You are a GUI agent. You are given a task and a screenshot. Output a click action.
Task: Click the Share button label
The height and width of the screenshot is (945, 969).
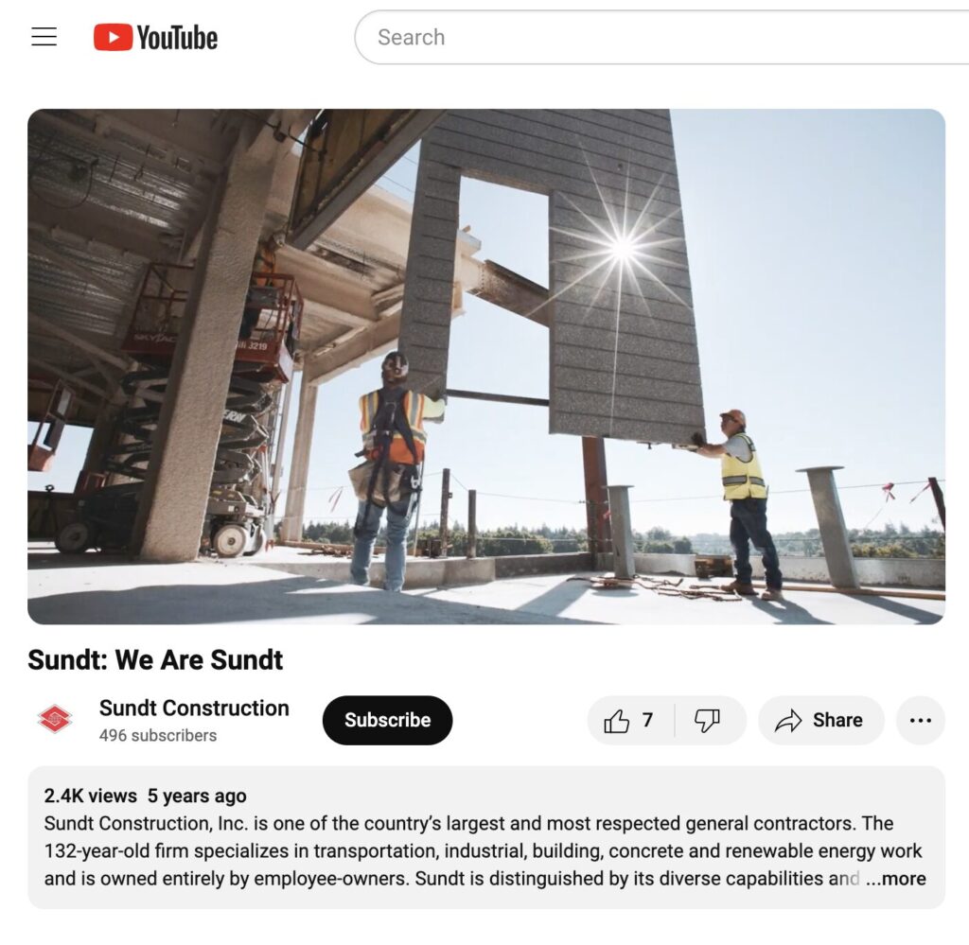tap(837, 720)
